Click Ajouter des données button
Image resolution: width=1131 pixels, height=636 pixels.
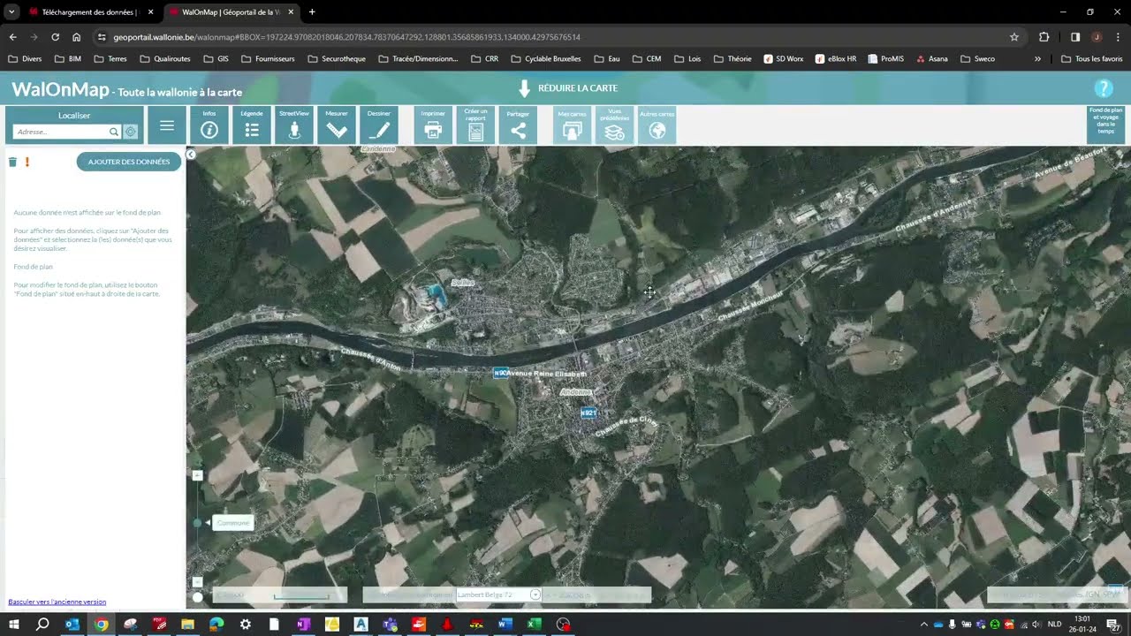click(129, 162)
